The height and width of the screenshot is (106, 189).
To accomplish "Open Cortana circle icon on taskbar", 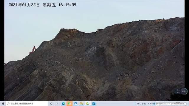I will point(51,103).
